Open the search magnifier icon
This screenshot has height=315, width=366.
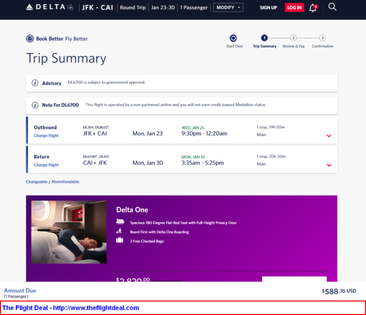(332, 7)
